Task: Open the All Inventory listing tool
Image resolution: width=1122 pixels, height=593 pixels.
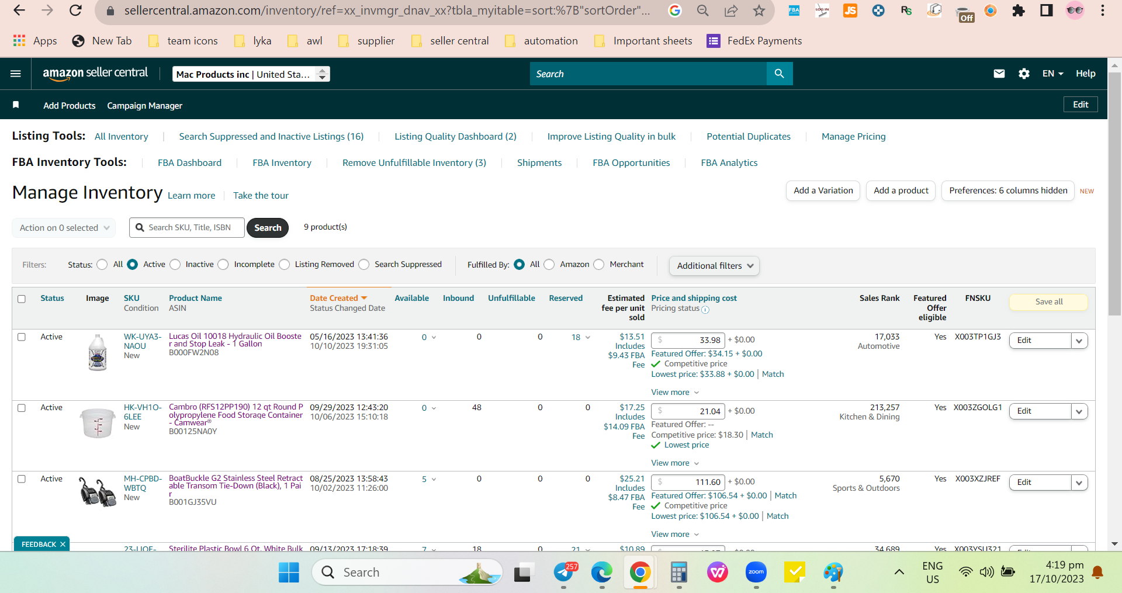Action: pos(122,136)
